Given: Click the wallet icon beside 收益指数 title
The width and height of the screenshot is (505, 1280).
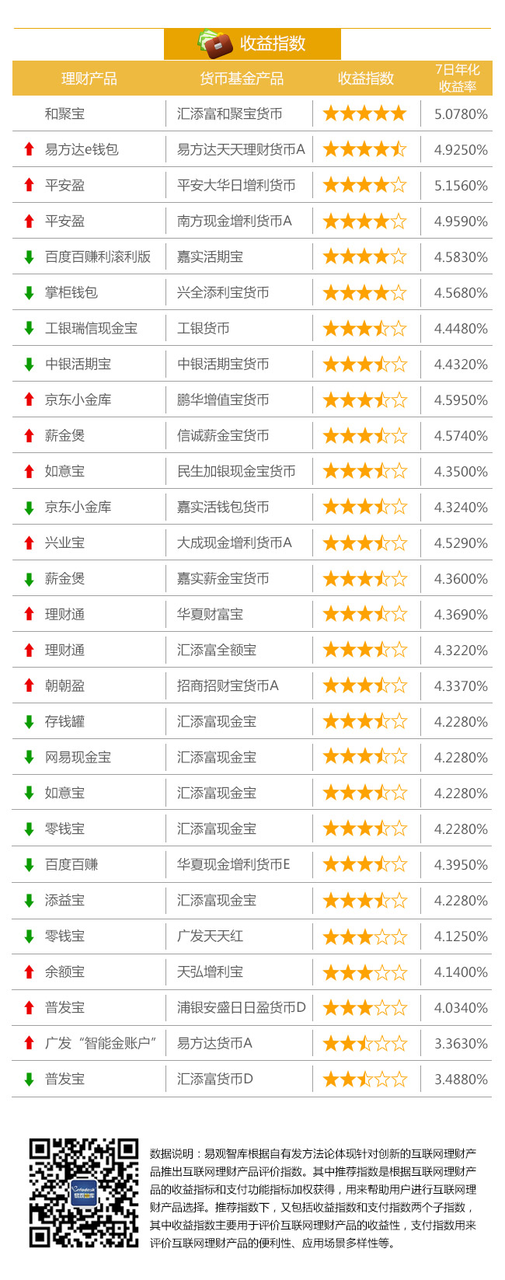Looking at the screenshot, I should pos(214,44).
